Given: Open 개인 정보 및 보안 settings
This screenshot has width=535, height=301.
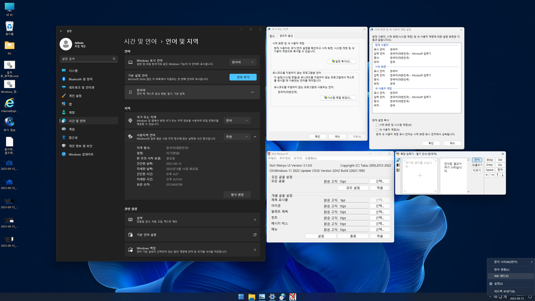Looking at the screenshot, I should [x=89, y=146].
